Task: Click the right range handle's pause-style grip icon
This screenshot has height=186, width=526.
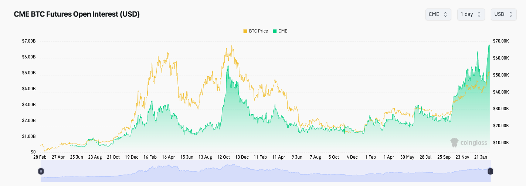Action: [x=491, y=171]
